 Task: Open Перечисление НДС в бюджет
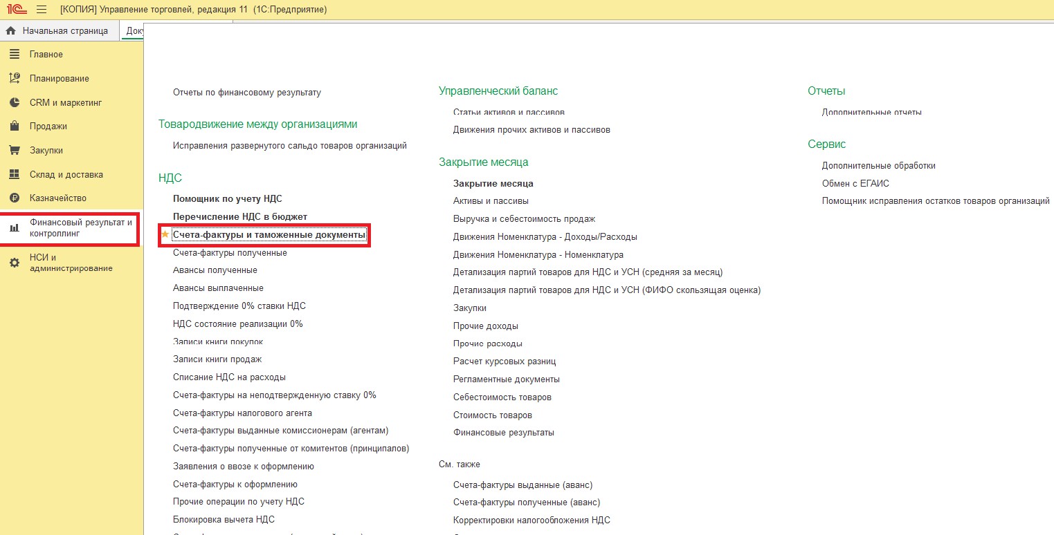click(x=240, y=216)
